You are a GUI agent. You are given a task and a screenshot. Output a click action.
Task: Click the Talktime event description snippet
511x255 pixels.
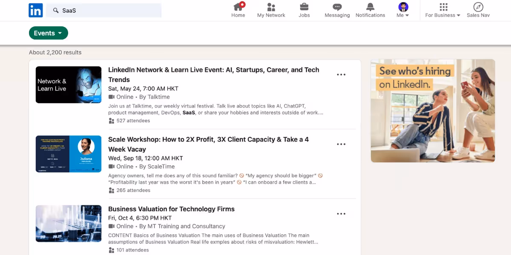216,109
